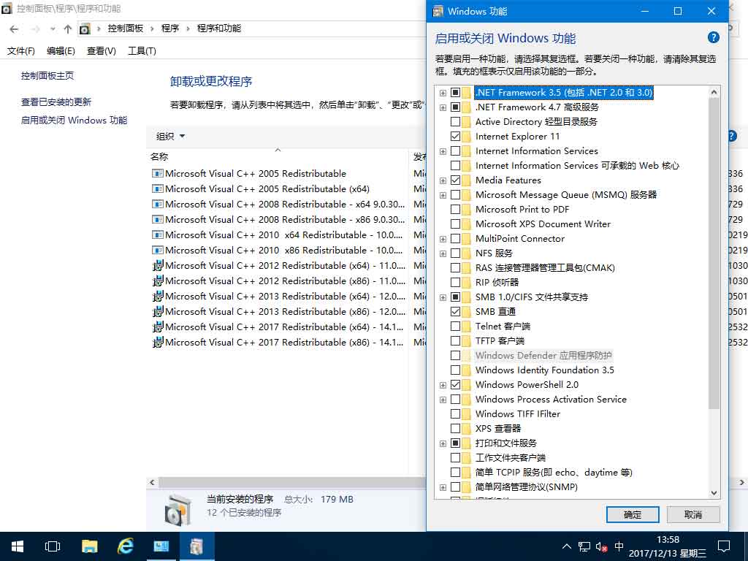
Task: Open the 编辑(E) menu
Action: point(61,51)
